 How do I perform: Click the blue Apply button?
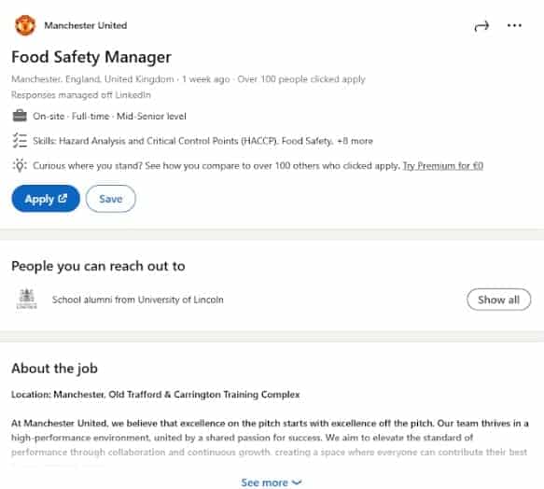coord(46,199)
